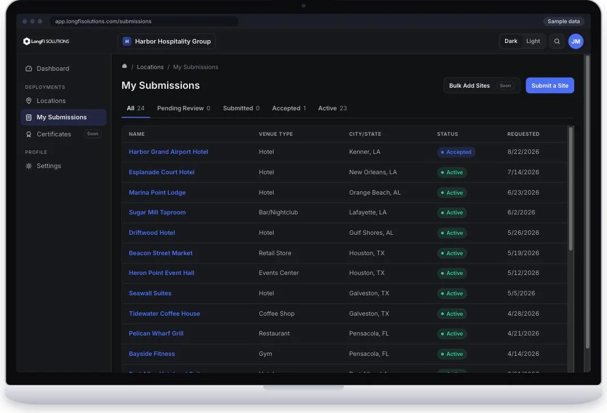Open the Harbor Hospitality Group organization switcher
607x413 pixels.
(166, 41)
